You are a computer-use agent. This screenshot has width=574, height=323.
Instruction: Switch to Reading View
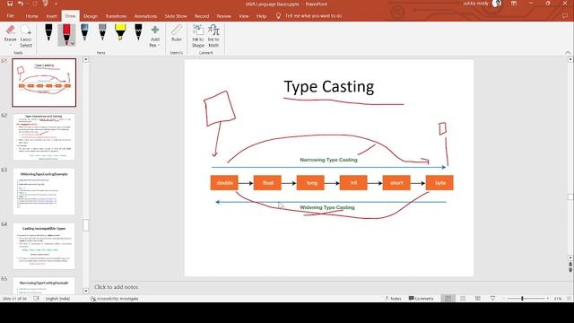(478, 299)
